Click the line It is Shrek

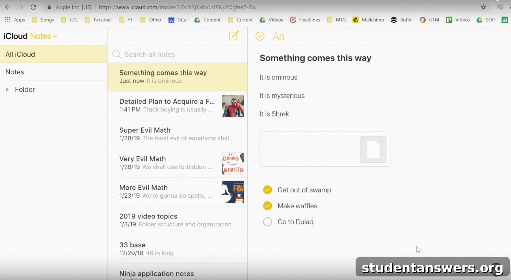pos(274,114)
